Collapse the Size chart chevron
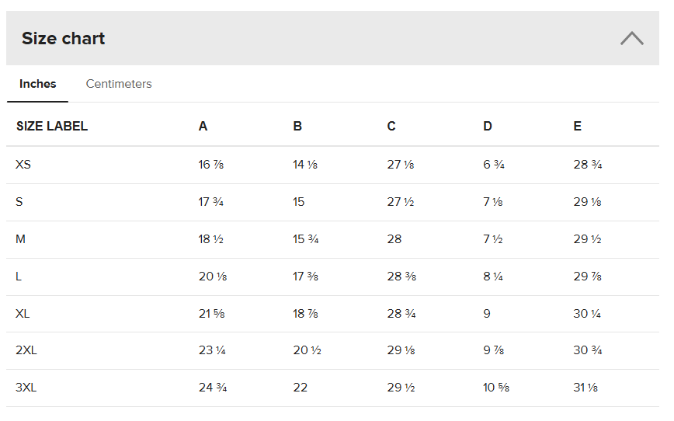 coord(631,38)
